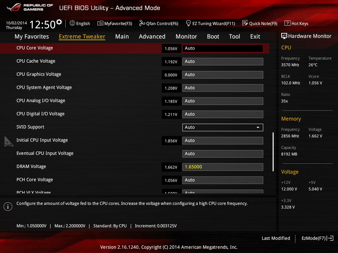Click the globe language icon
338x253 pixels.
[x=72, y=23]
